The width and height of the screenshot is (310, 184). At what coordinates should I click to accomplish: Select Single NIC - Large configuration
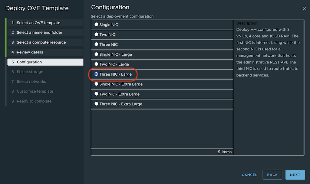click(x=96, y=54)
